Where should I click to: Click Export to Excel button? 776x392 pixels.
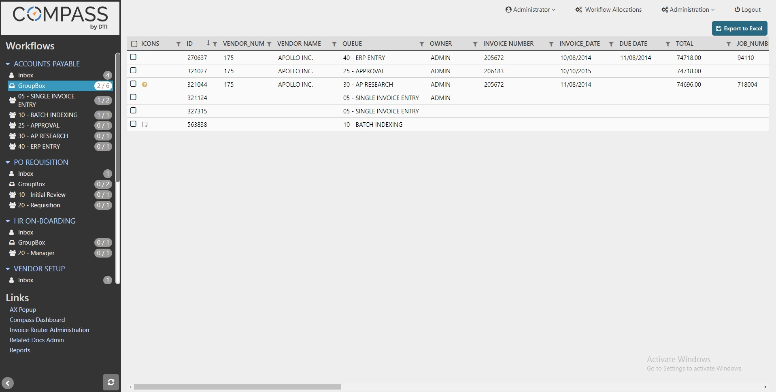pyautogui.click(x=740, y=28)
